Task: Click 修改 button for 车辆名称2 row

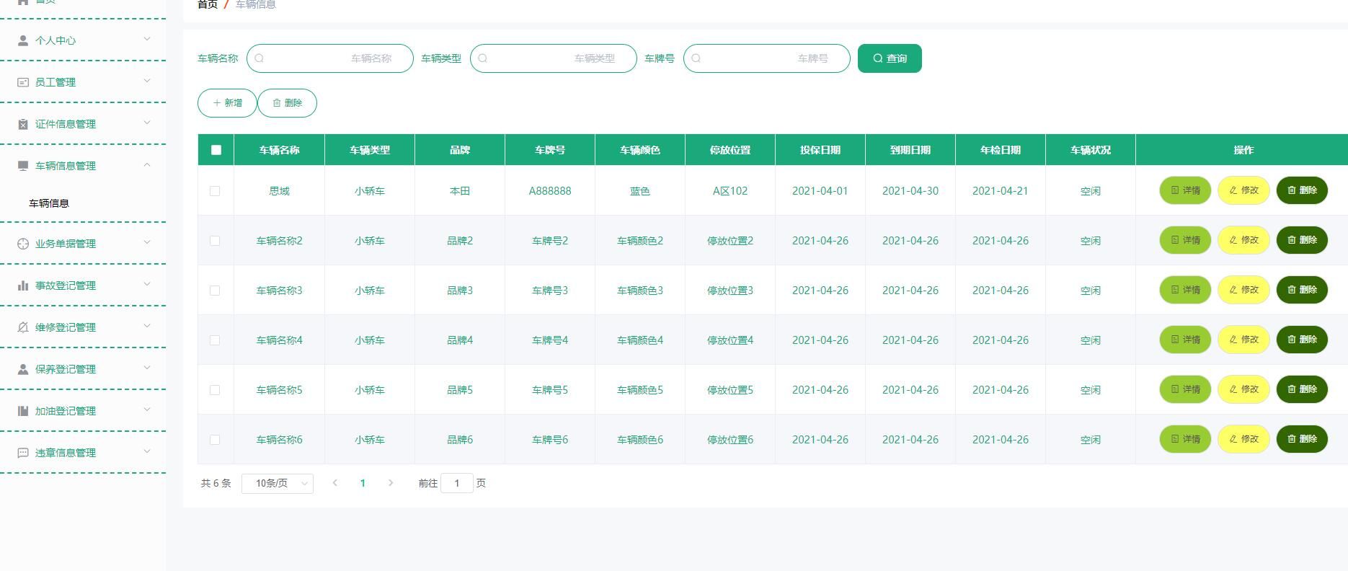Action: coord(1243,240)
